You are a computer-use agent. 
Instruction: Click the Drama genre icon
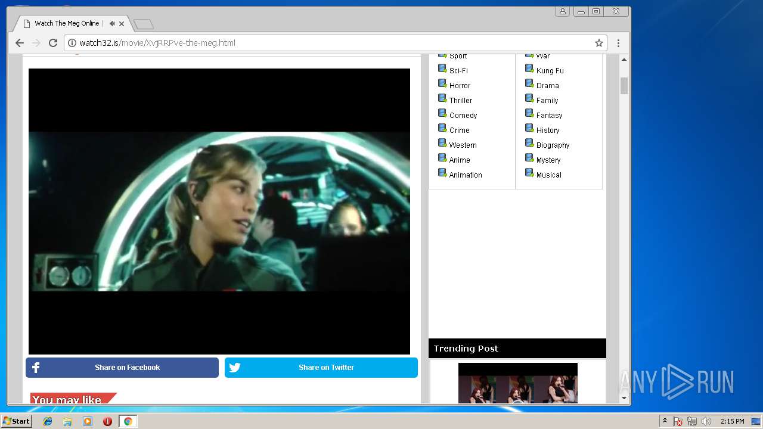coord(529,83)
